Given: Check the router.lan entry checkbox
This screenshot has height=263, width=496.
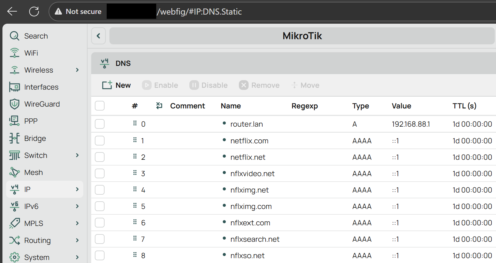Looking at the screenshot, I should (100, 124).
